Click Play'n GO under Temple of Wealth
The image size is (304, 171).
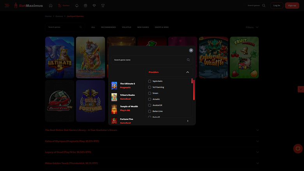125,110
